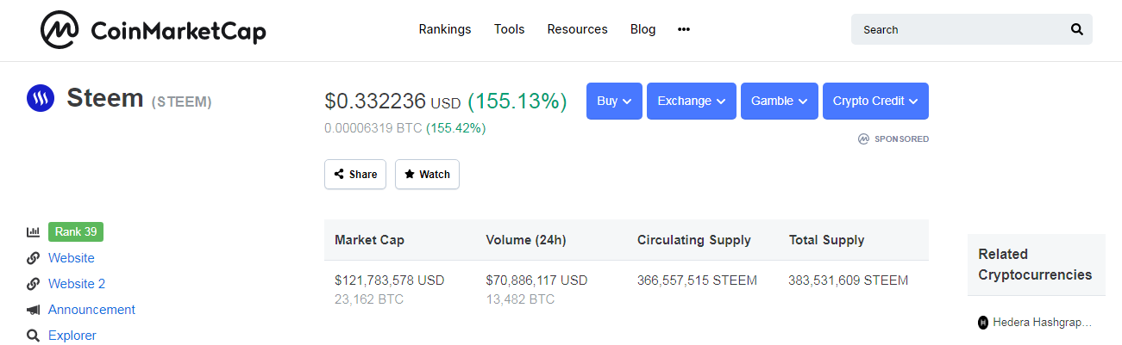Click the three-dots more menu icon
1122x345 pixels.
tap(684, 29)
